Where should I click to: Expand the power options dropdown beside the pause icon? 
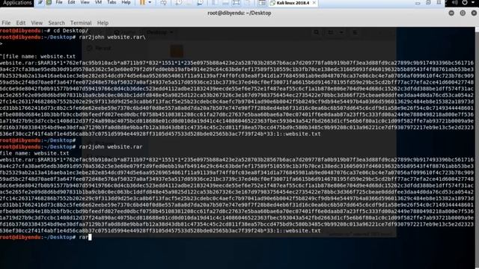pos(150,3)
